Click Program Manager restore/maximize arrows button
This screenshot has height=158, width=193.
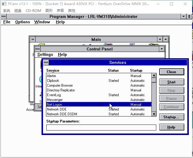tap(189, 16)
